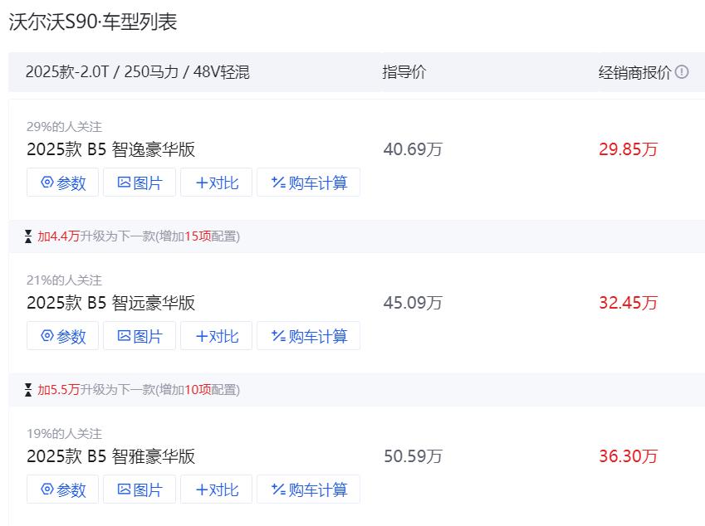Add B5 智远豪华版 to 对比
This screenshot has height=526, width=705.
tap(216, 335)
